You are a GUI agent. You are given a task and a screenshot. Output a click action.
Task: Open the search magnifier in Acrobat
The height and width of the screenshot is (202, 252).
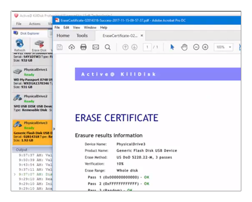(108, 47)
